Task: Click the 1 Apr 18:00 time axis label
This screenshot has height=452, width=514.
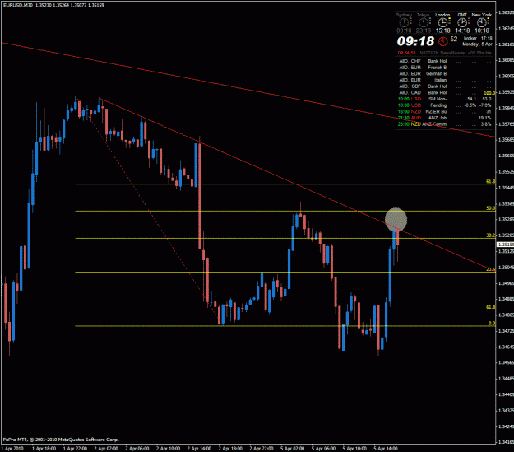Action: click(44, 449)
